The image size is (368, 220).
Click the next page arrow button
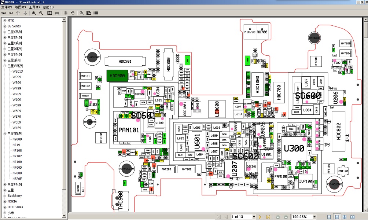tap(260, 216)
